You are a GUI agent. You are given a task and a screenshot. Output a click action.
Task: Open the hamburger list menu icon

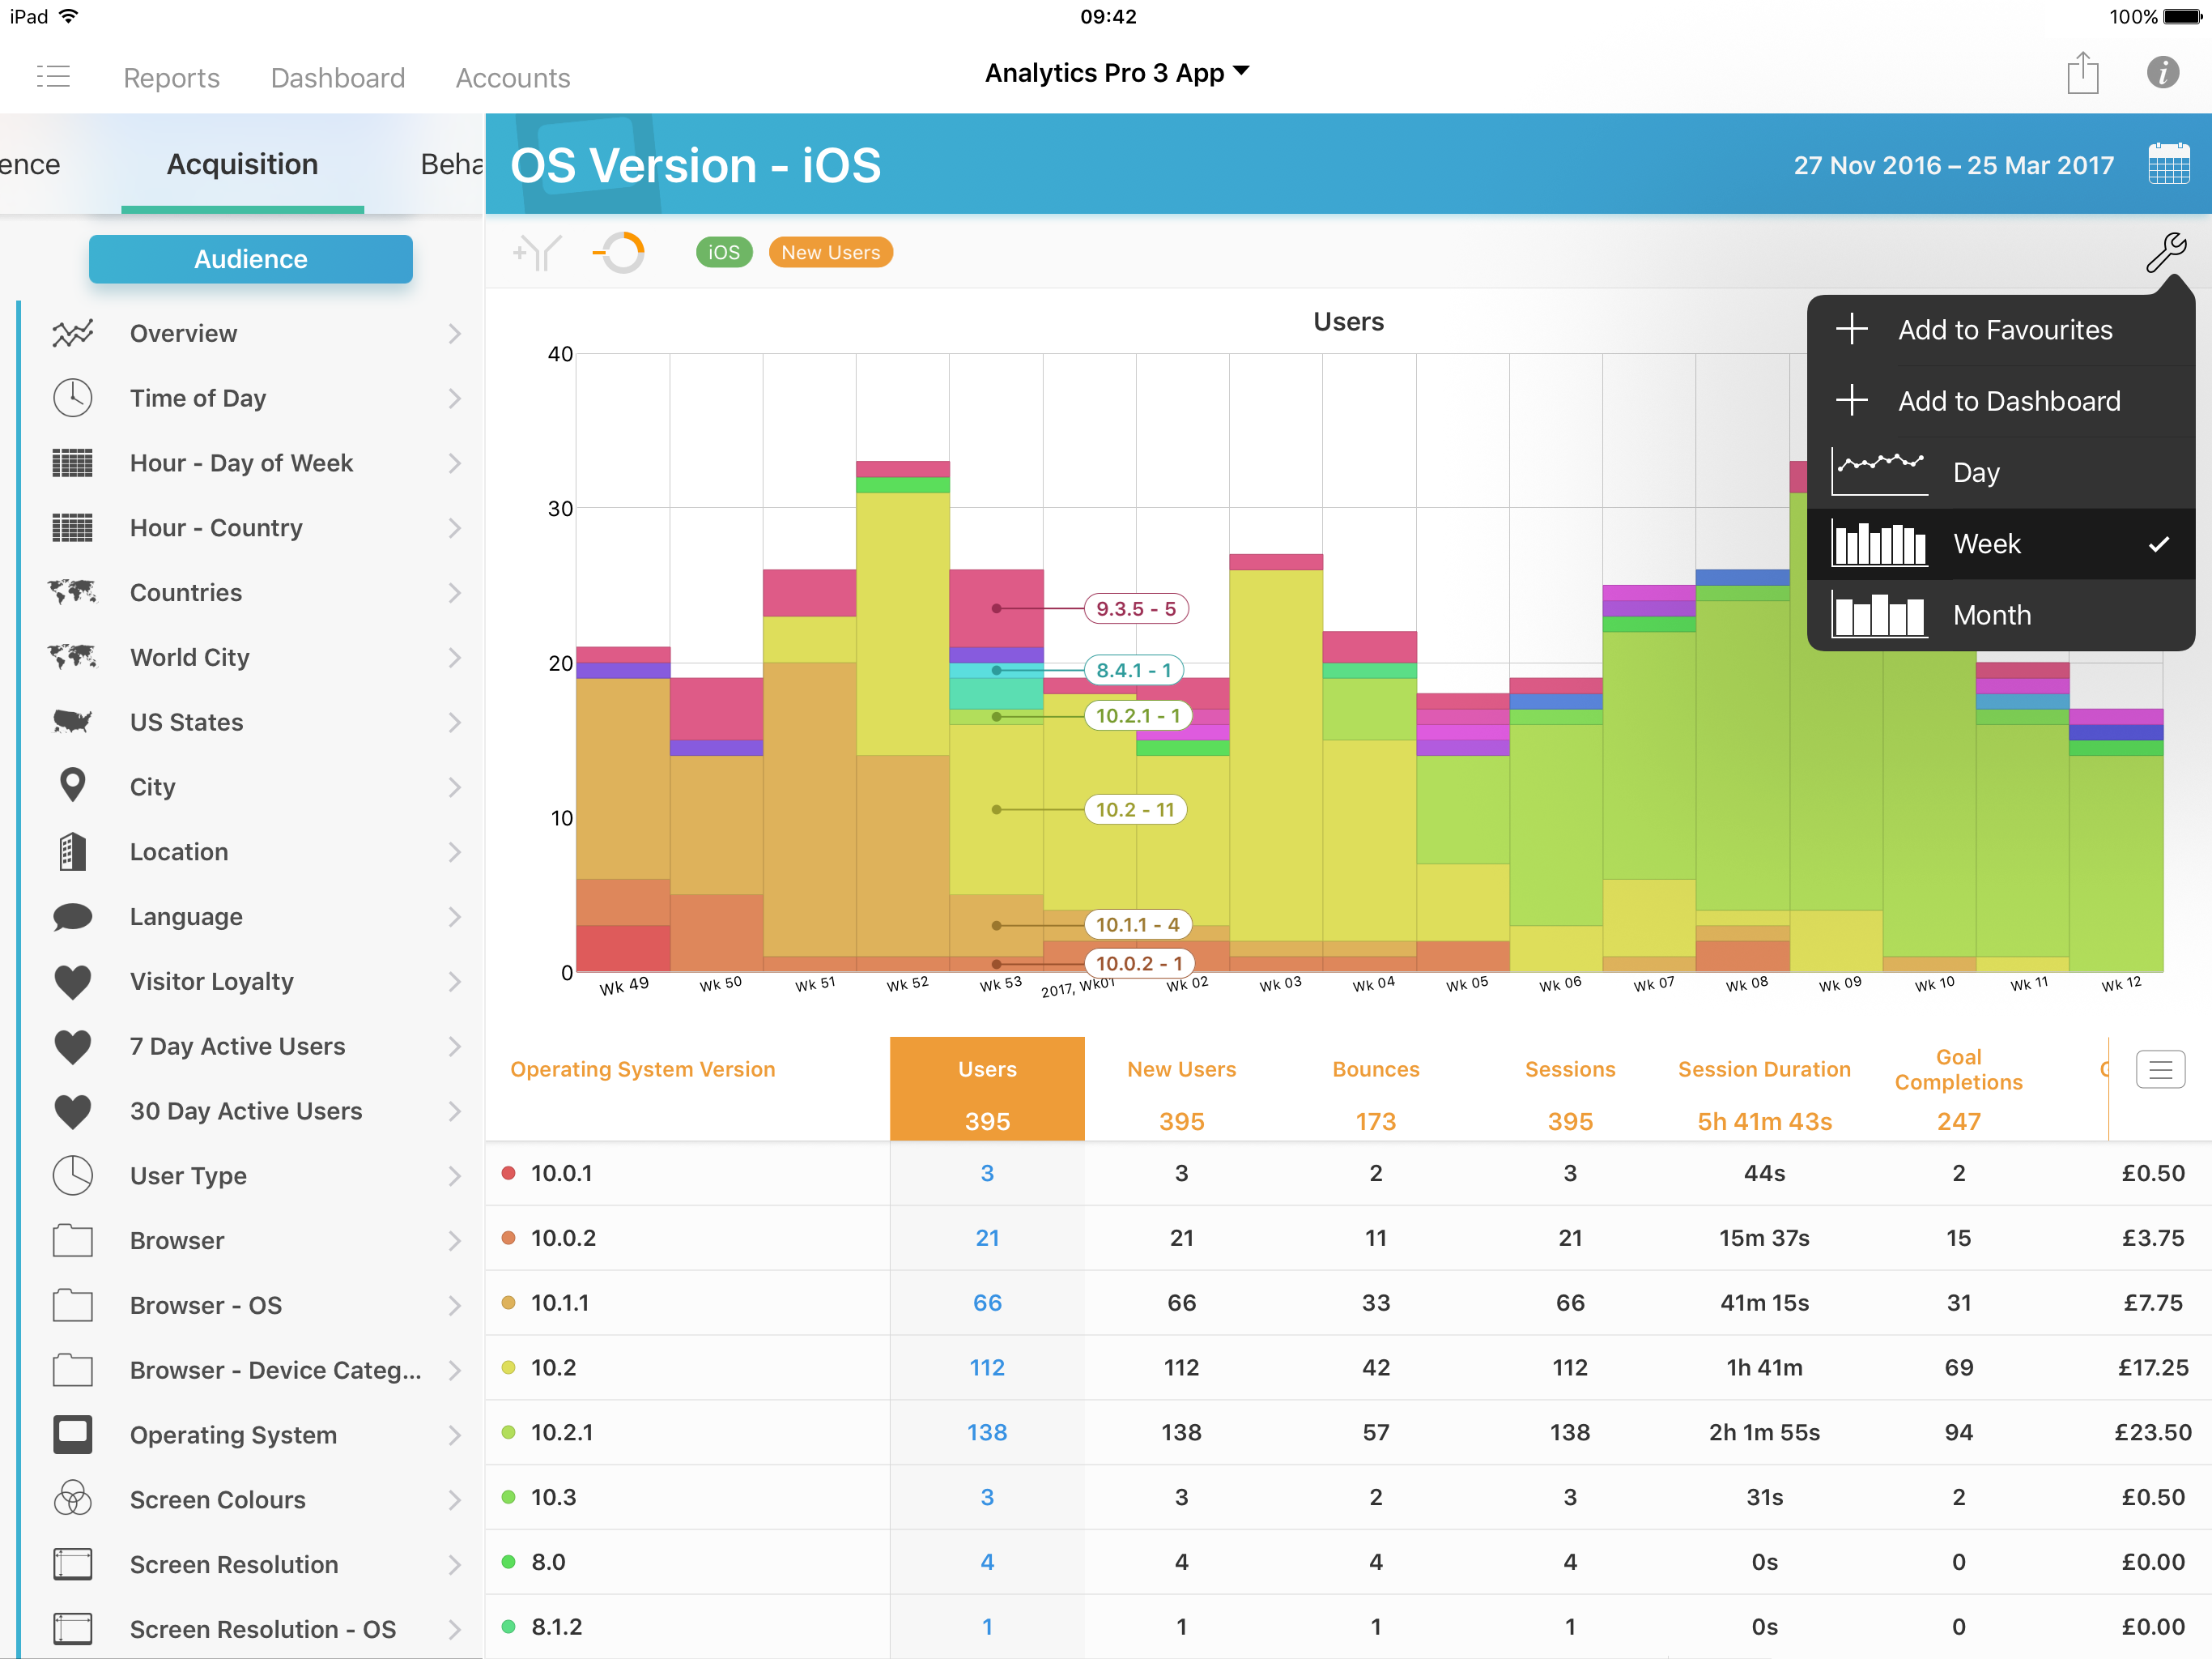point(53,76)
